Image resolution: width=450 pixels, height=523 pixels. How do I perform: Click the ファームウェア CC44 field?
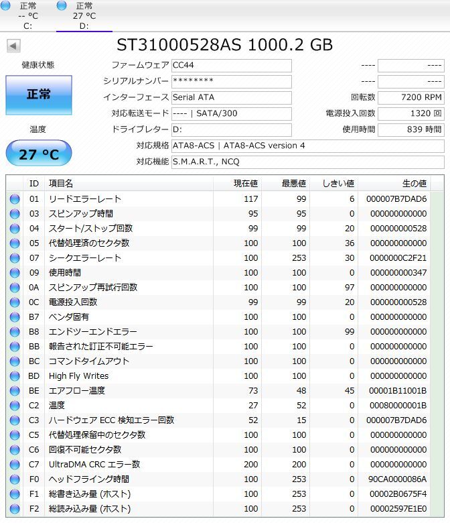pos(232,66)
